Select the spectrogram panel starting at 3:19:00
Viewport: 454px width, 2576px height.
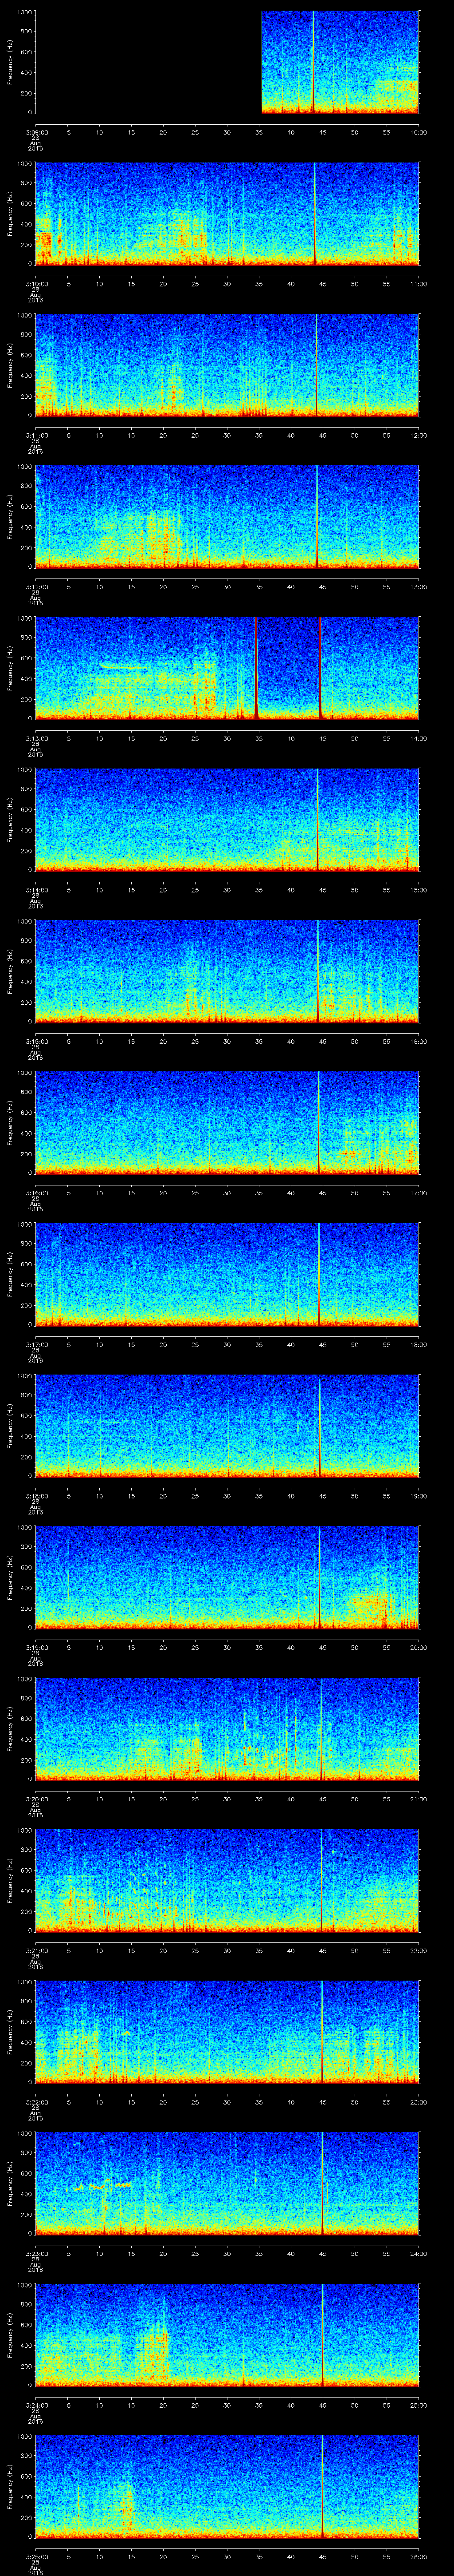tap(227, 1577)
